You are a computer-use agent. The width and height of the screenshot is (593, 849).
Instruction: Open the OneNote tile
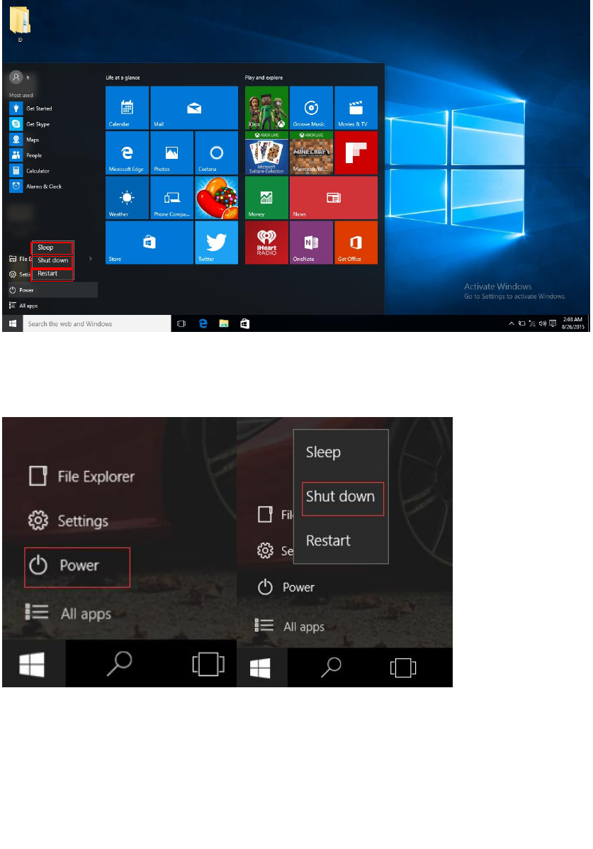(311, 243)
